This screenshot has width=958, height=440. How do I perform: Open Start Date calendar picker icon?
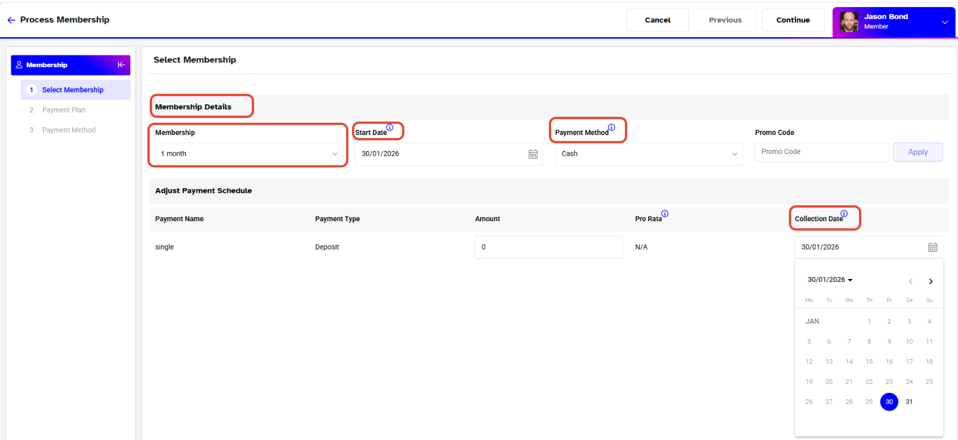(533, 154)
